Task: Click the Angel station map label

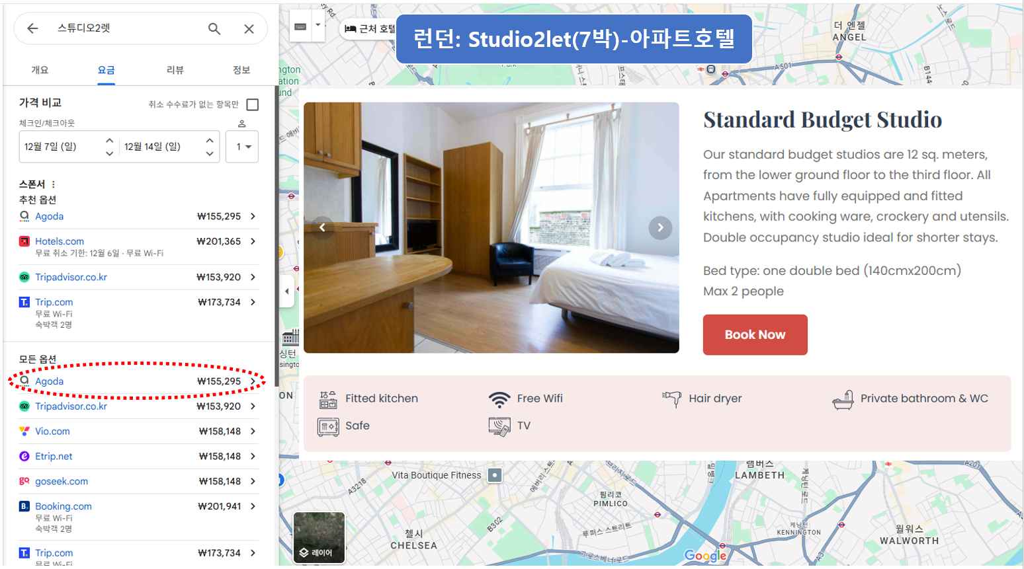Action: (849, 31)
